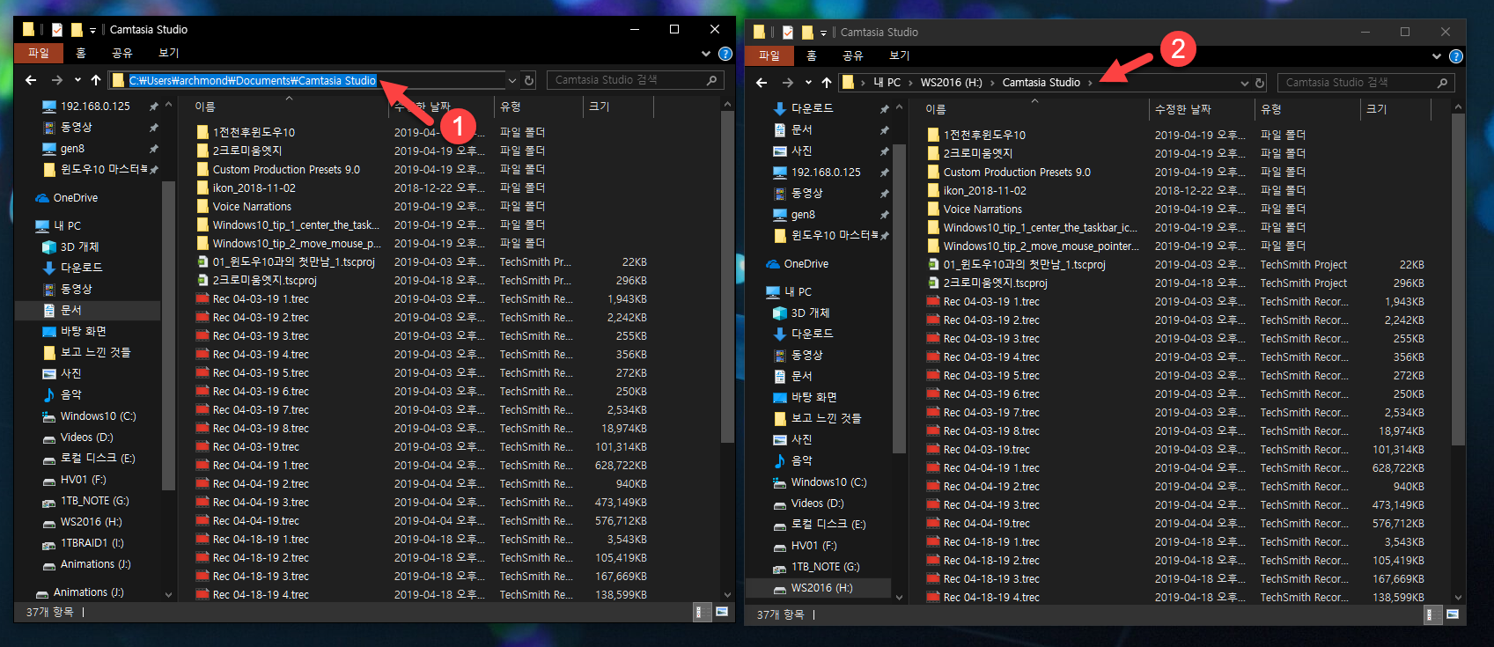Select Custom Production Presets 9.0 in right window

[1016, 173]
